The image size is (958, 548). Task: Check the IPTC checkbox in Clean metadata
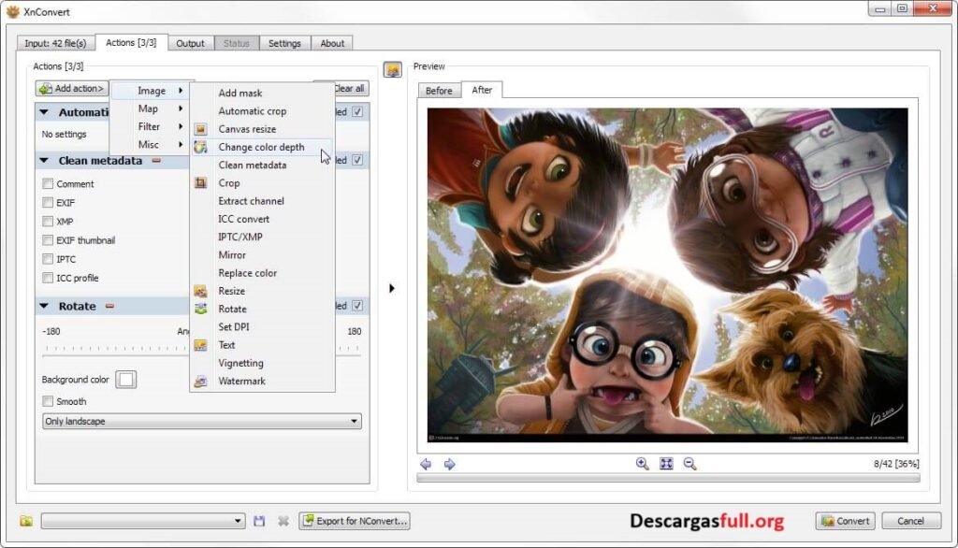click(47, 259)
